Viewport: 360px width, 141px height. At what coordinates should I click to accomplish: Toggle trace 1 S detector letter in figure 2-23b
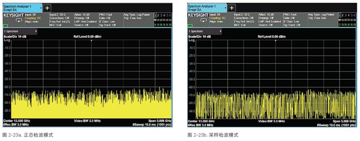pyautogui.click(x=339, y=24)
